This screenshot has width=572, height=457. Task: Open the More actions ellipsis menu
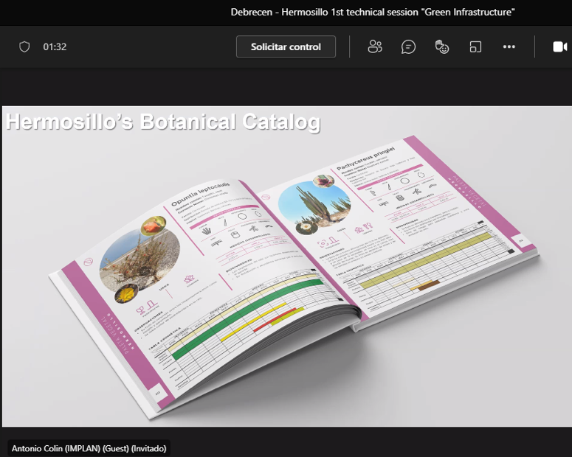509,46
